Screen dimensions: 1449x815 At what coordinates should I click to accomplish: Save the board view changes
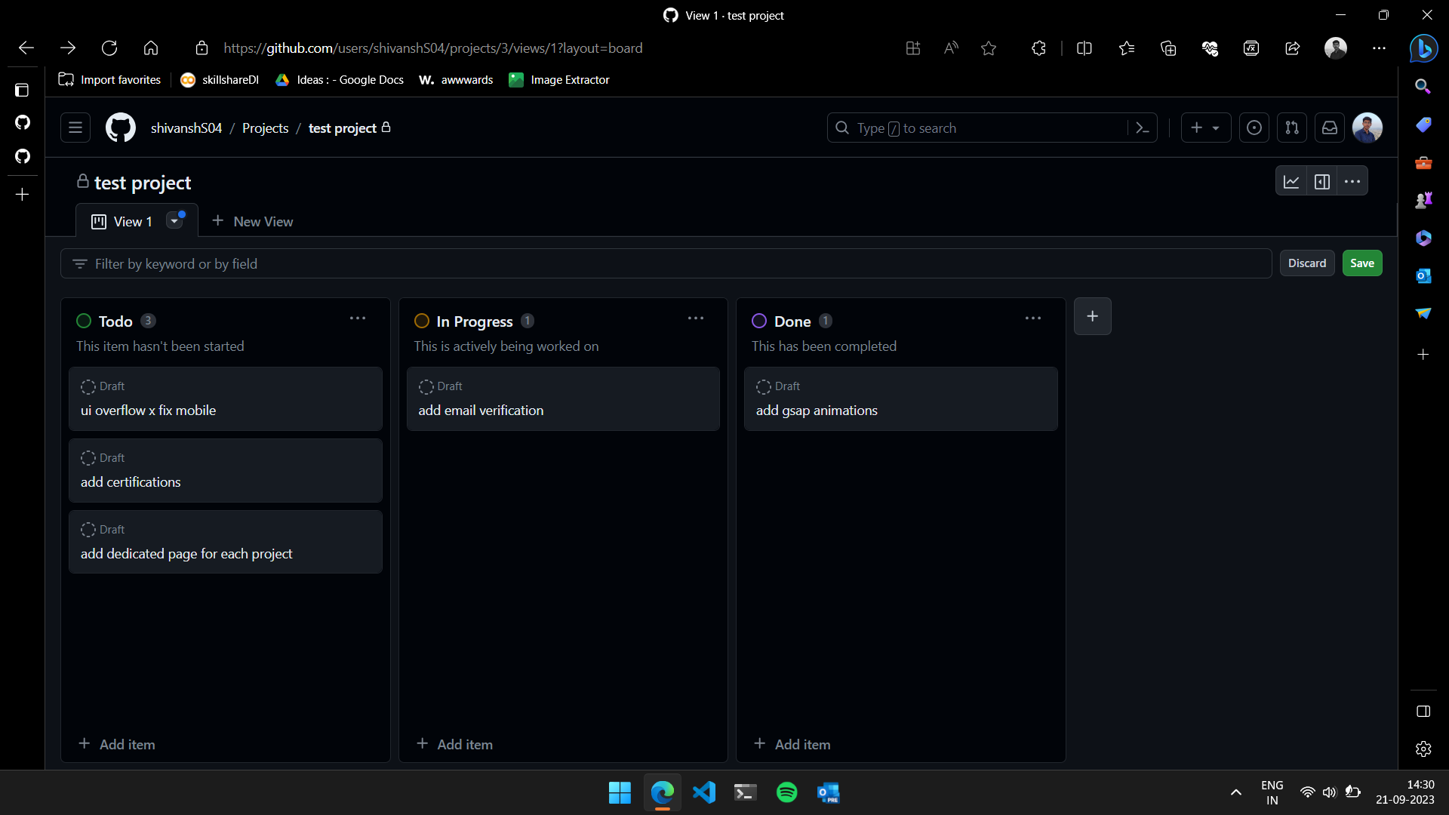click(x=1362, y=263)
